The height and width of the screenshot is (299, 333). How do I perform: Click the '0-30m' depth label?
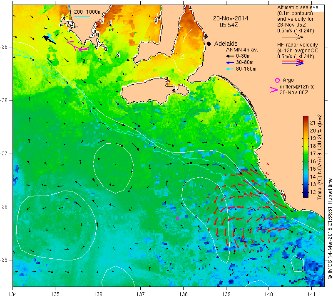(243, 56)
